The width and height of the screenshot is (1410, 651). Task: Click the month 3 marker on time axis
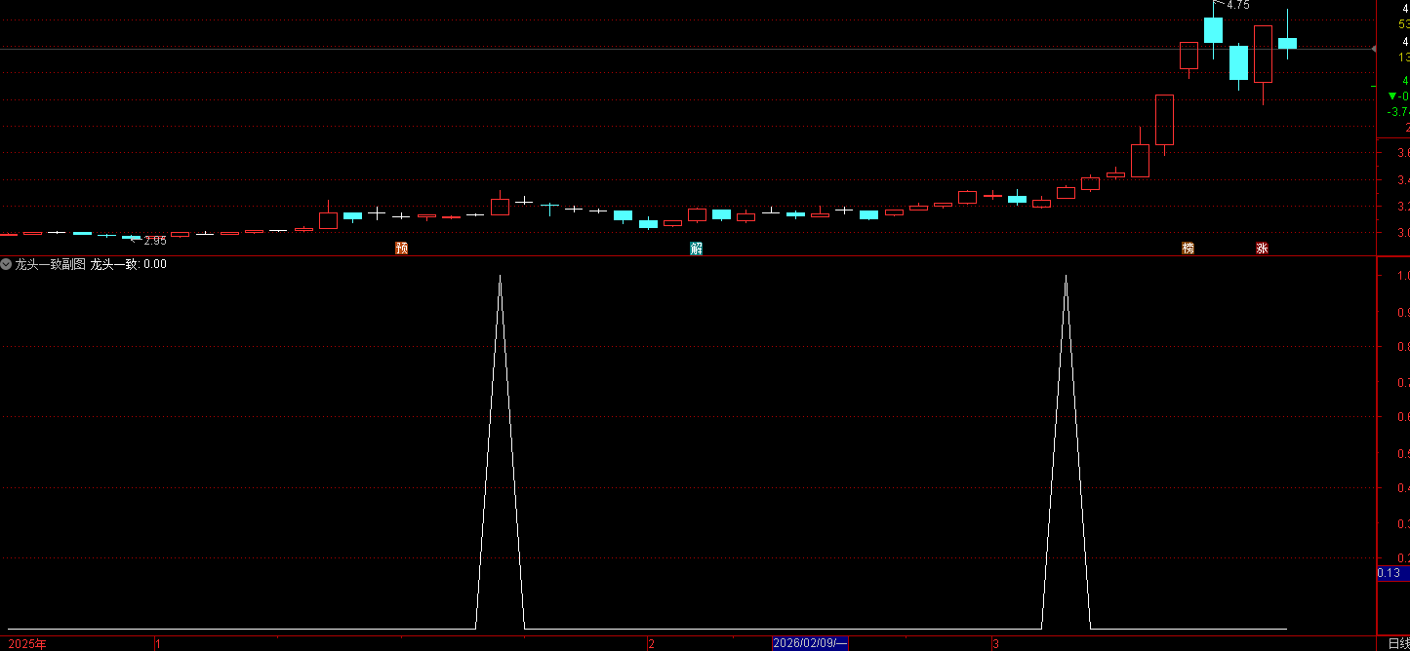coord(995,643)
